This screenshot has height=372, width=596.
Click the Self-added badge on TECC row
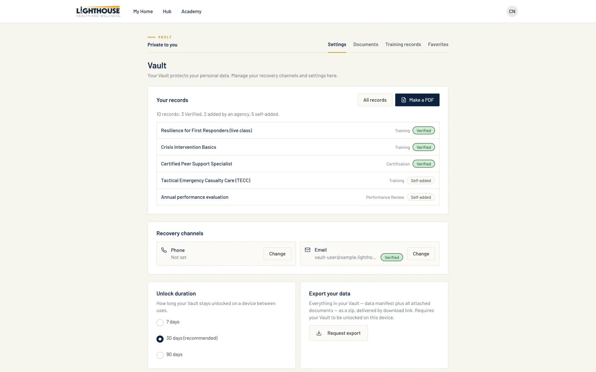421,180
